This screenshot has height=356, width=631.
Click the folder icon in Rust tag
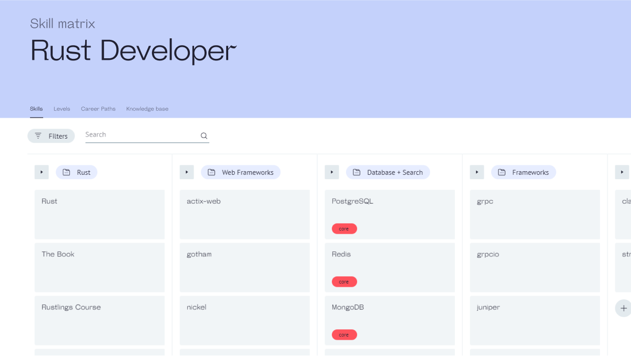tap(66, 172)
